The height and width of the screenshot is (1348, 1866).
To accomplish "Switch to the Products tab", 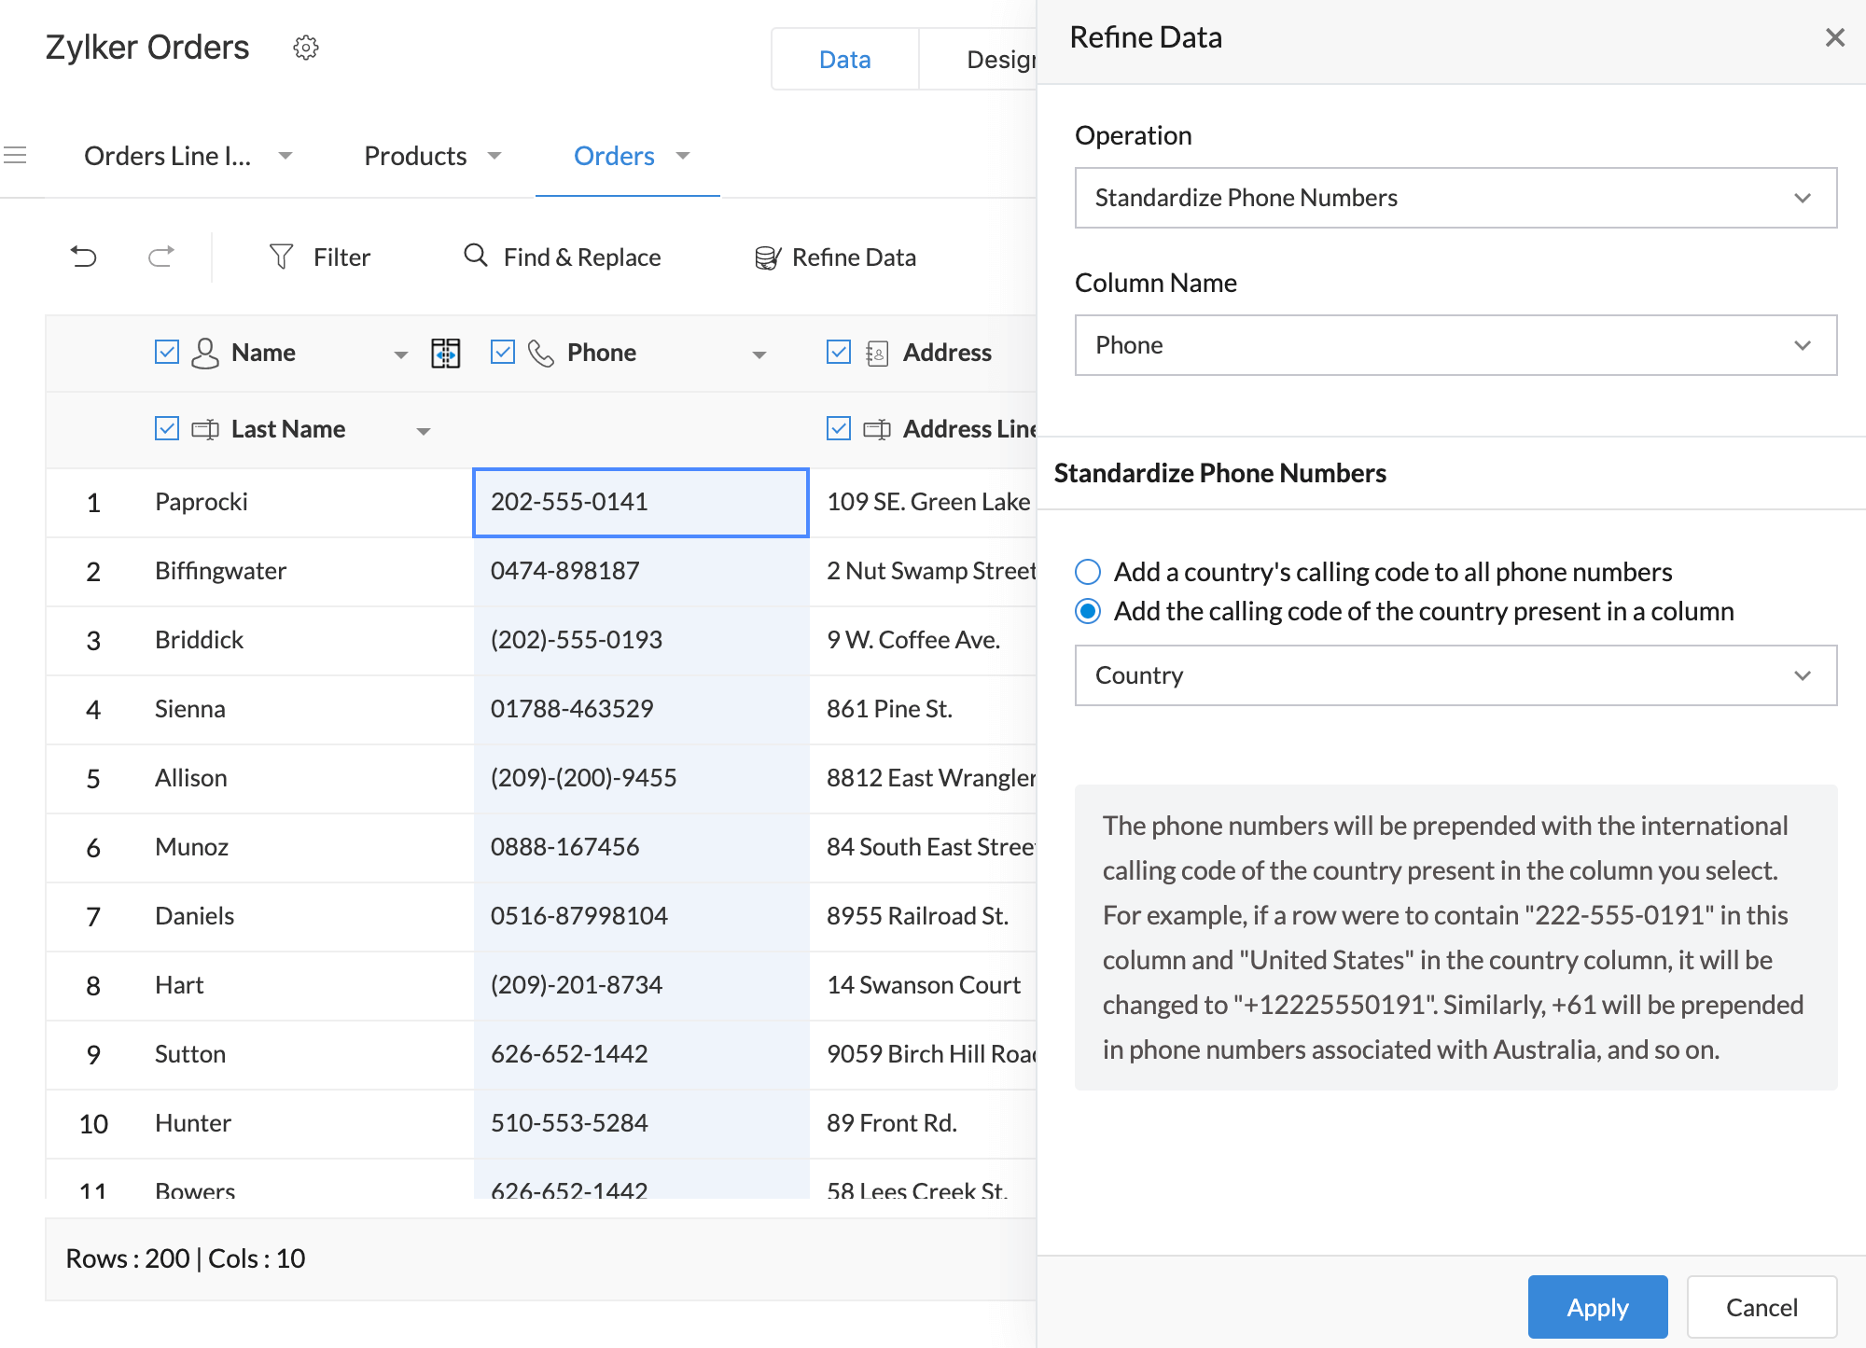I will point(415,156).
